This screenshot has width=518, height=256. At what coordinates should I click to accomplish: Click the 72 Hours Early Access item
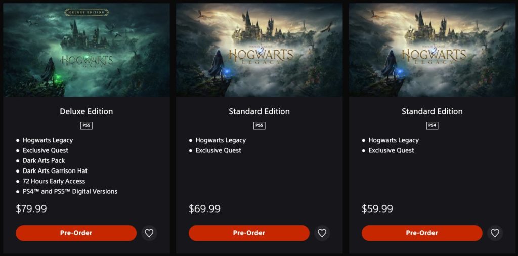[54, 181]
